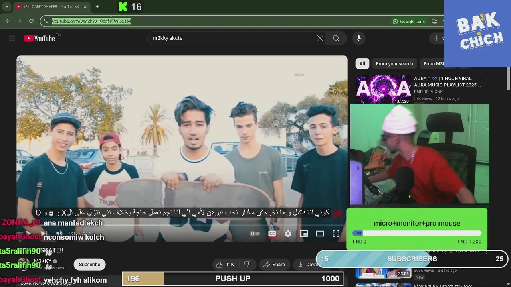Open the YouTube guide hamburger menu
This screenshot has height=287, width=511.
click(x=12, y=38)
